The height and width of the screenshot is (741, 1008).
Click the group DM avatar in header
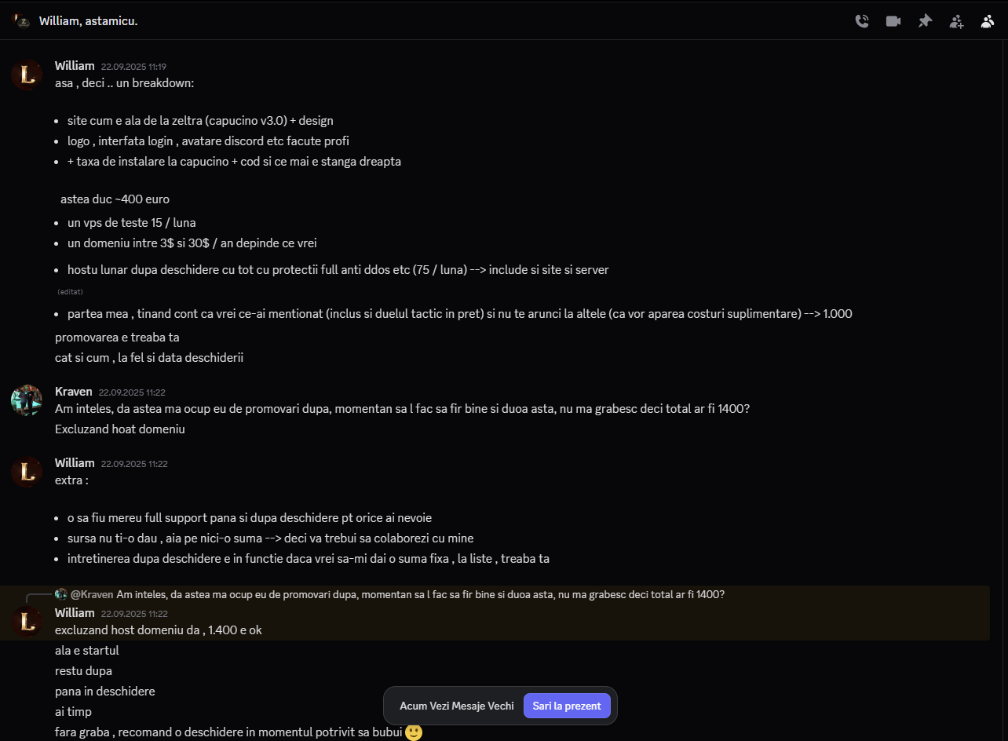point(21,20)
